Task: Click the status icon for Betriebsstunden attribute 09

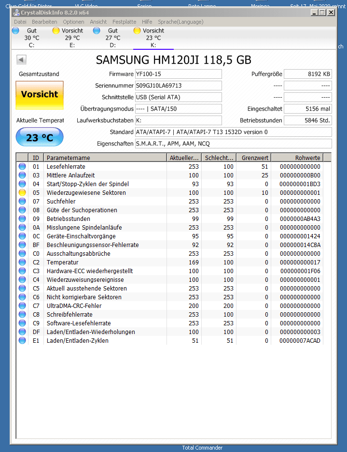Action: 22,219
